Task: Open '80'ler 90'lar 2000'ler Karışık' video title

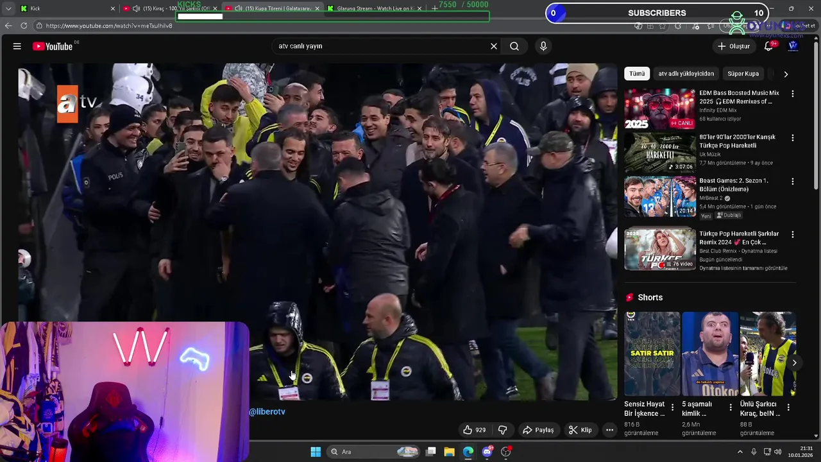Action: [x=737, y=141]
